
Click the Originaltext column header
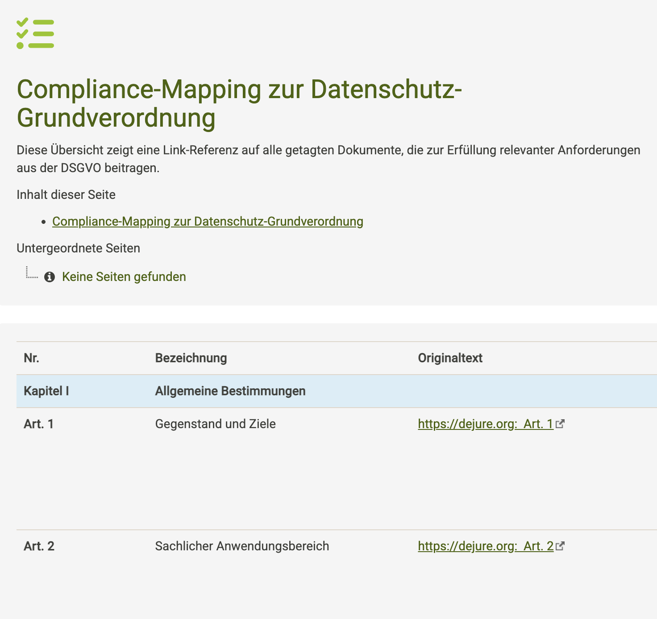(x=450, y=358)
